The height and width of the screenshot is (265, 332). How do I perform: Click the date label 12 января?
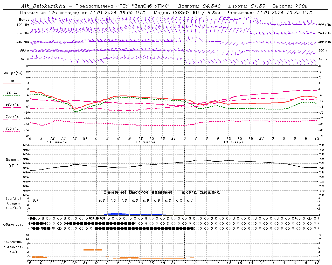(145, 142)
